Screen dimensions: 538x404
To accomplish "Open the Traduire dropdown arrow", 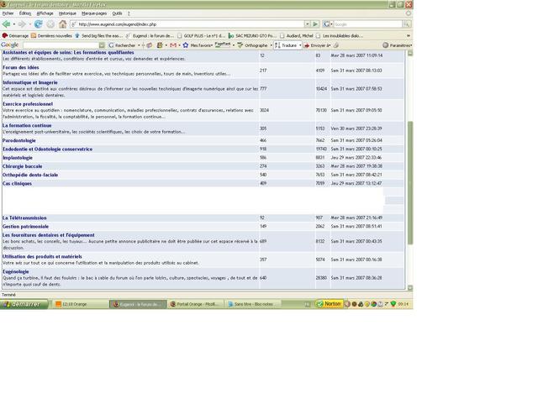I will pyautogui.click(x=300, y=45).
